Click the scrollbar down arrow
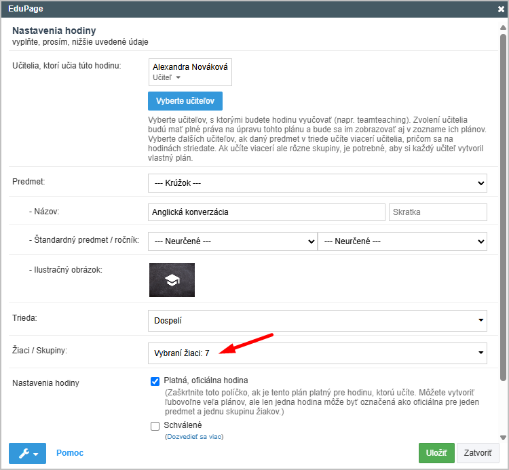Screen dimensions: 509x470 pos(503,437)
